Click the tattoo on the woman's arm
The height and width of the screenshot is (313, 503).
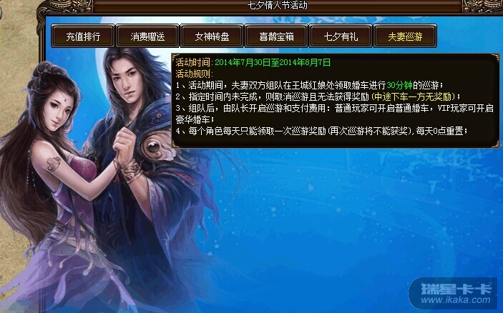pos(54,164)
